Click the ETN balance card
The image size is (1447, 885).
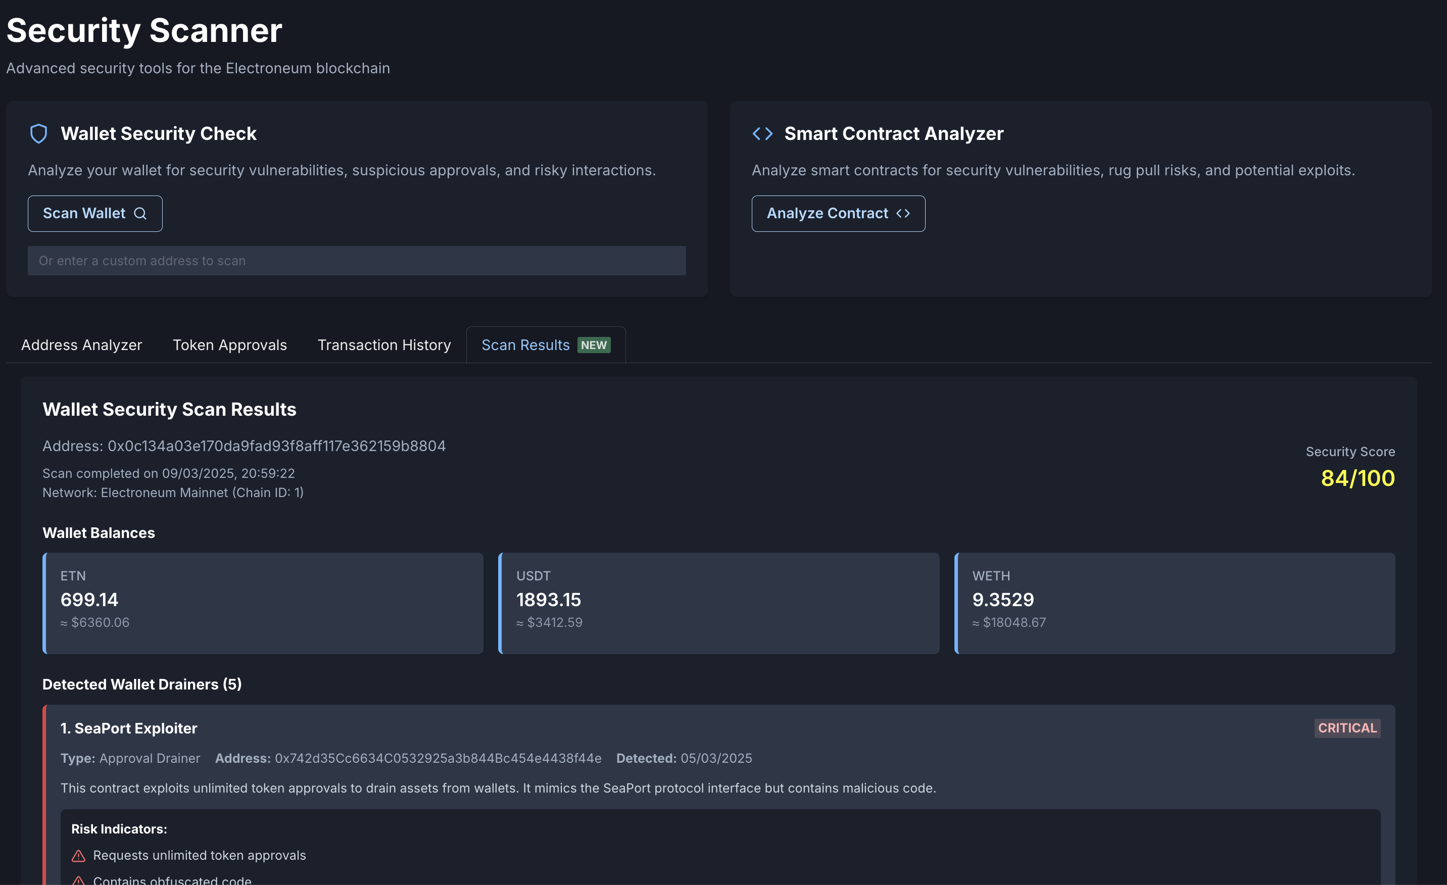[x=263, y=603]
